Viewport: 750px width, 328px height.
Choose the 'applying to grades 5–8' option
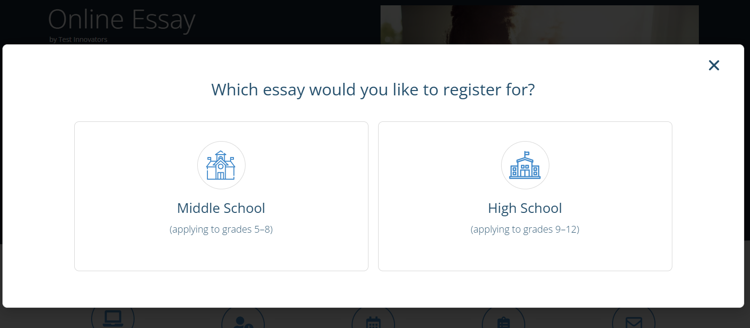(221, 229)
